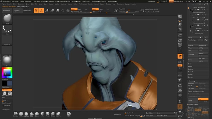The width and height of the screenshot is (212, 119).
Task: Collapse subtools with Auto Collapse
Action: pyautogui.click(x=192, y=40)
